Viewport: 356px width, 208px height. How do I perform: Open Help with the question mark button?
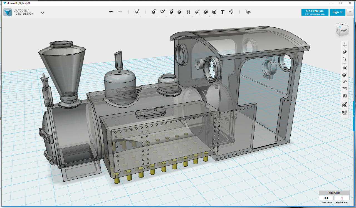[x=350, y=12]
